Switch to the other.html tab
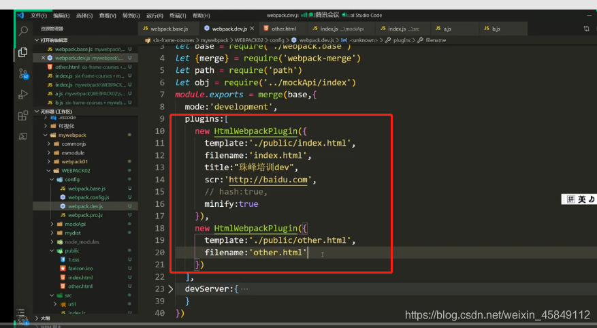The width and height of the screenshot is (597, 328). point(283,29)
